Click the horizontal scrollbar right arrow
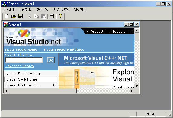Viewport: 173px width, 118px height. point(132,91)
